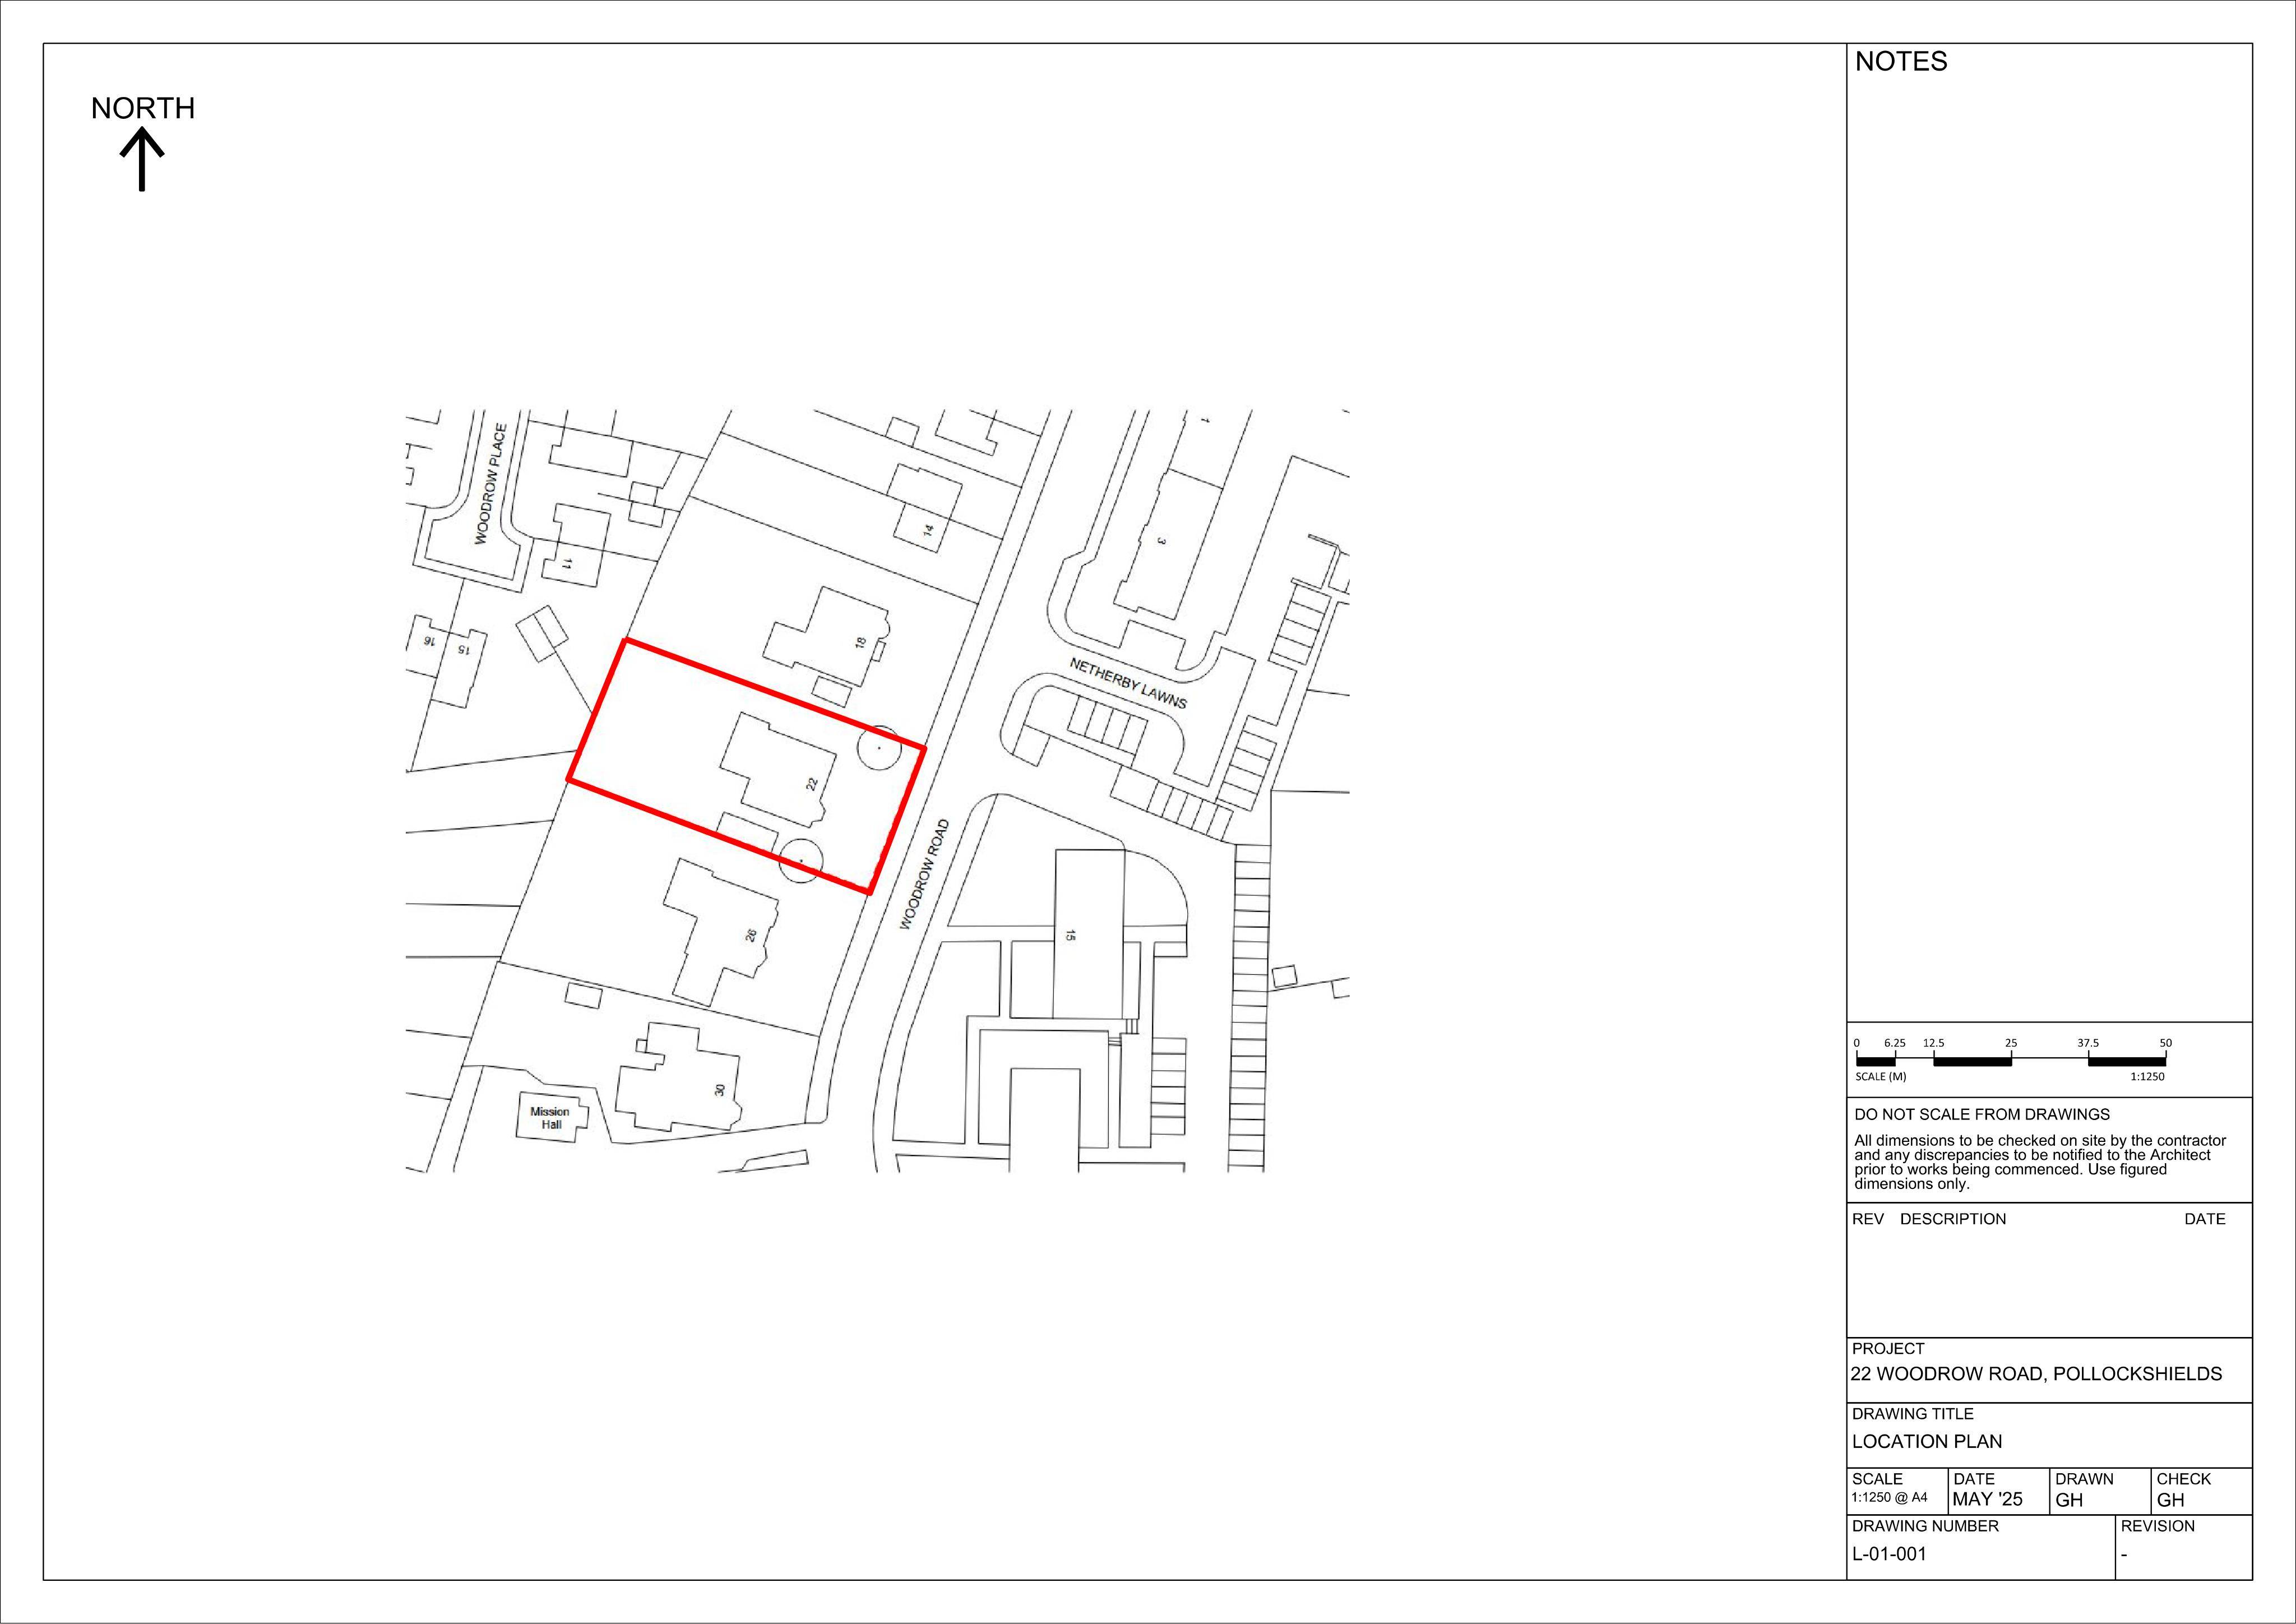This screenshot has height=1624, width=2296.
Task: Click the 6.25 mark on scale bar
Action: 1895,1043
